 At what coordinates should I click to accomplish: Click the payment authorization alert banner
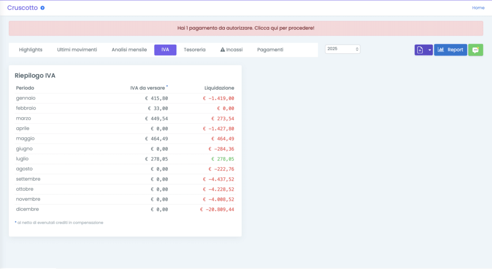[x=246, y=28]
